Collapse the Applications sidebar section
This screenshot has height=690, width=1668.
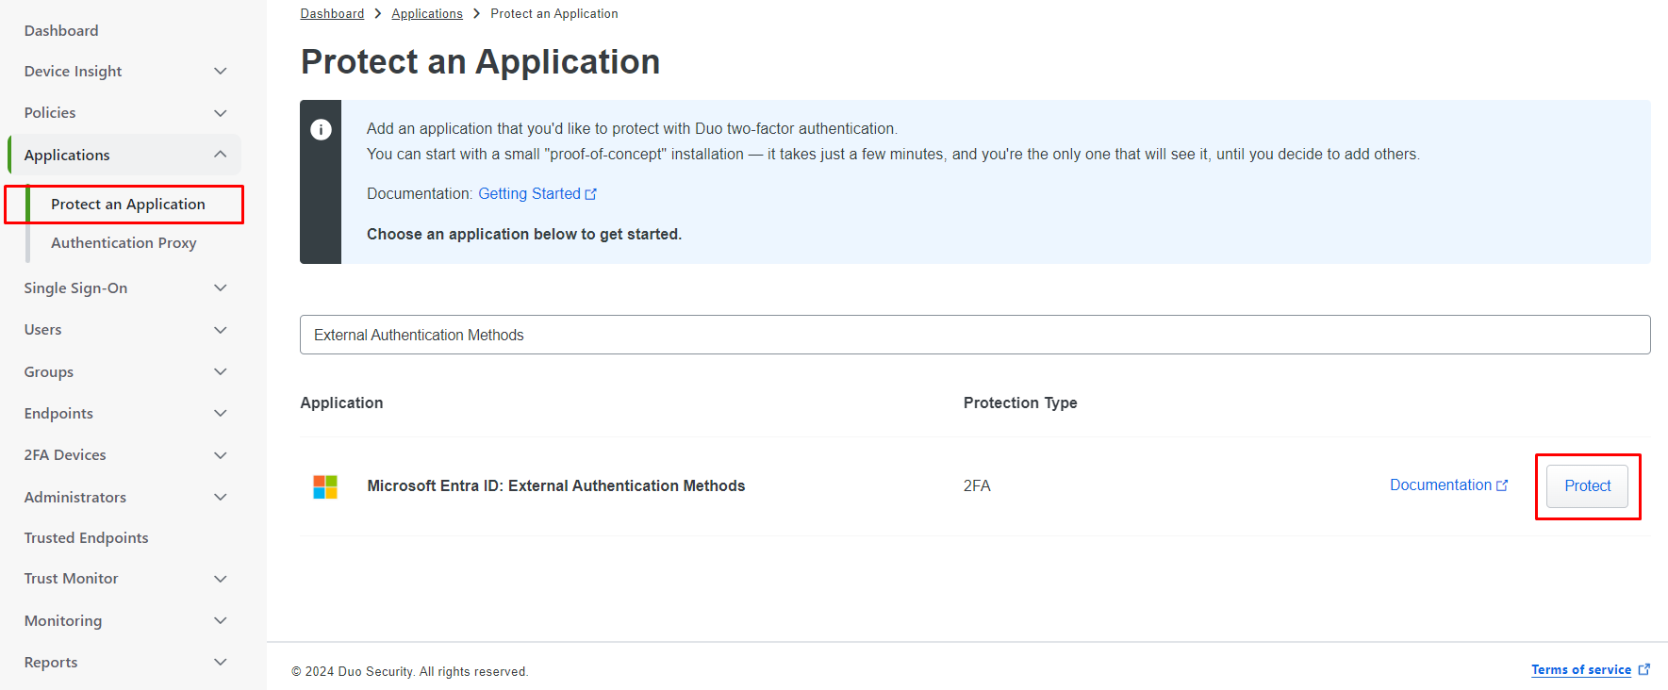point(221,155)
